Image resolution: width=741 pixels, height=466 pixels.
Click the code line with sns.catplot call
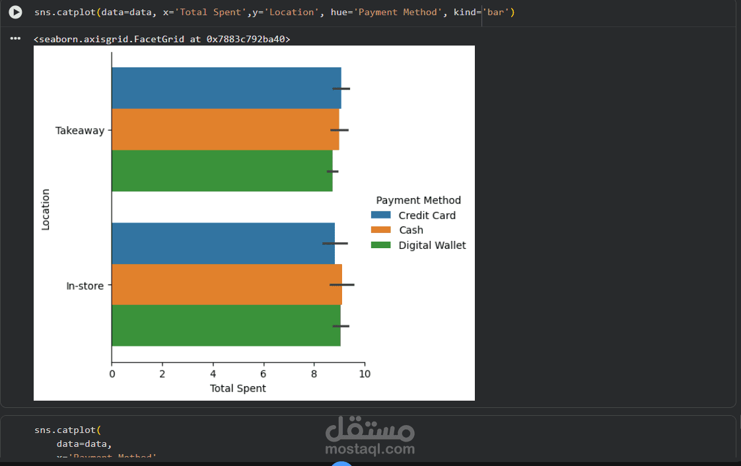coord(274,13)
